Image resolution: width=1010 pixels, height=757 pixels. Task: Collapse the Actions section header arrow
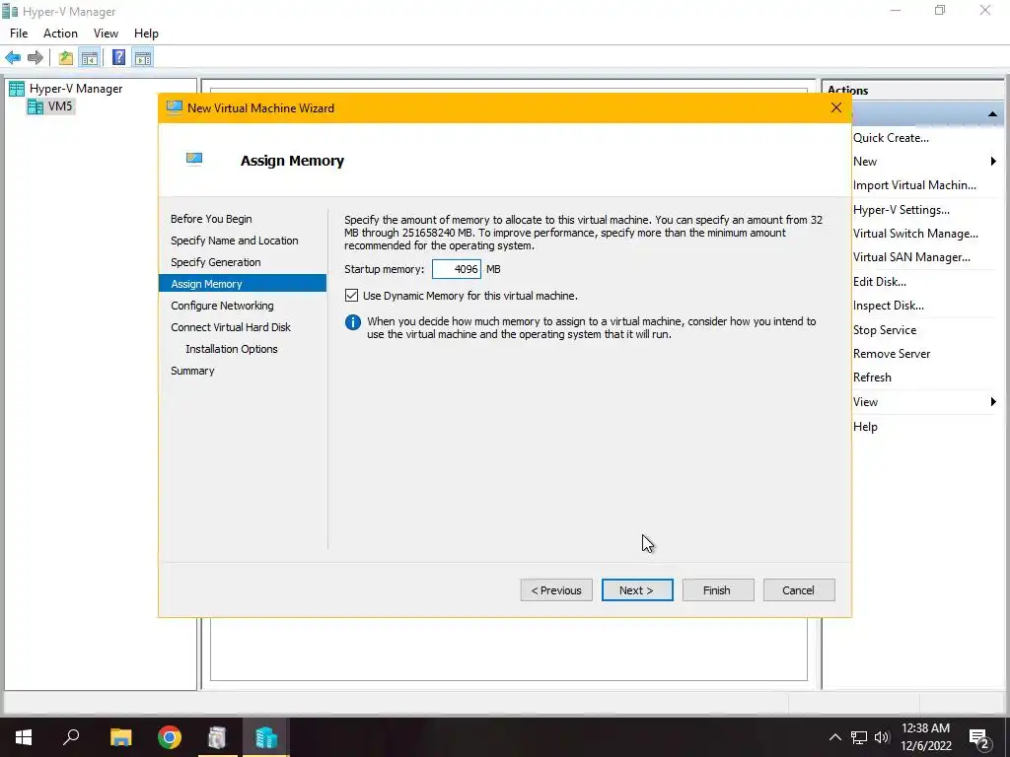click(992, 114)
